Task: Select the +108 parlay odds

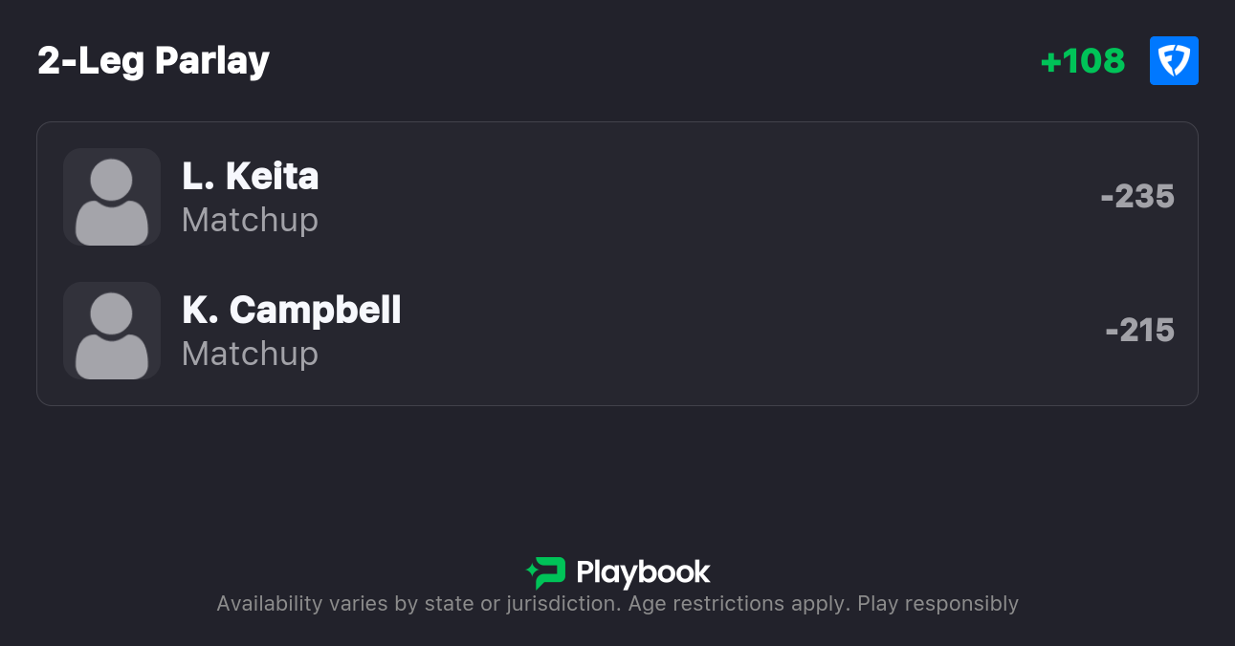Action: point(1083,61)
